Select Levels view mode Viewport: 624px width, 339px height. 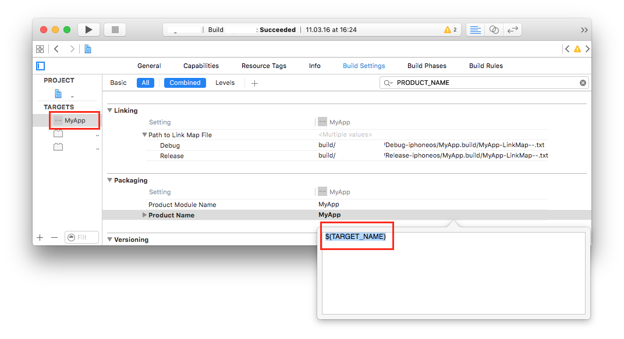225,83
